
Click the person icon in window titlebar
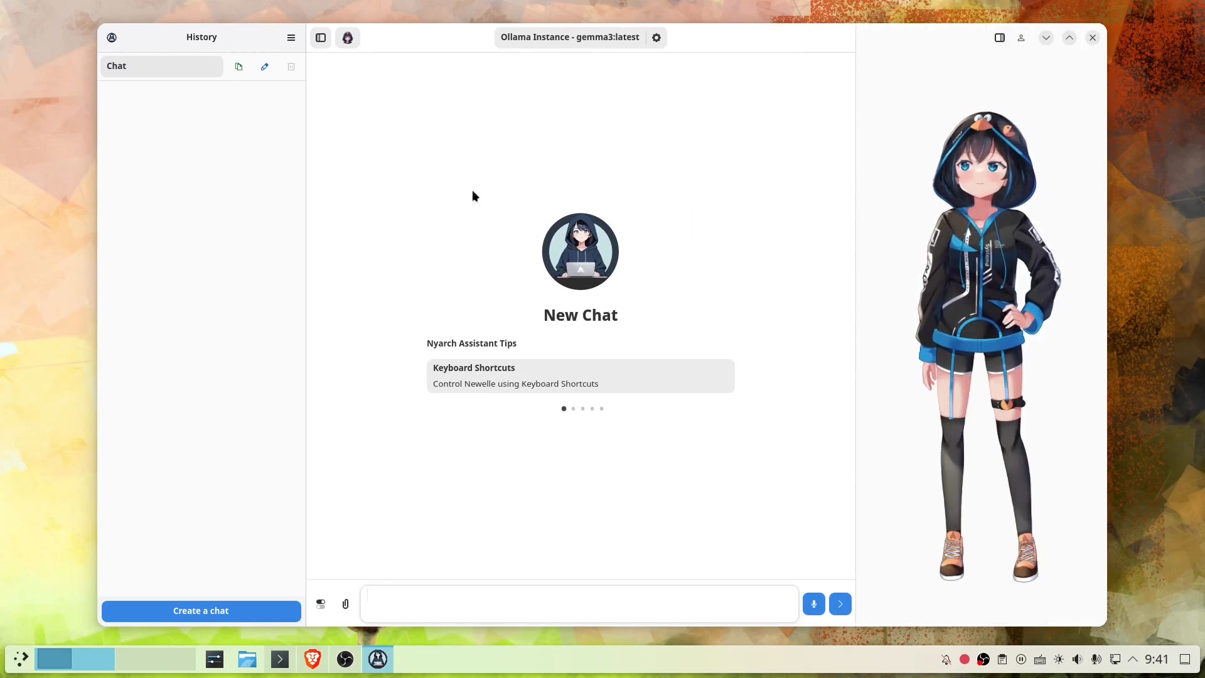[x=1021, y=38]
